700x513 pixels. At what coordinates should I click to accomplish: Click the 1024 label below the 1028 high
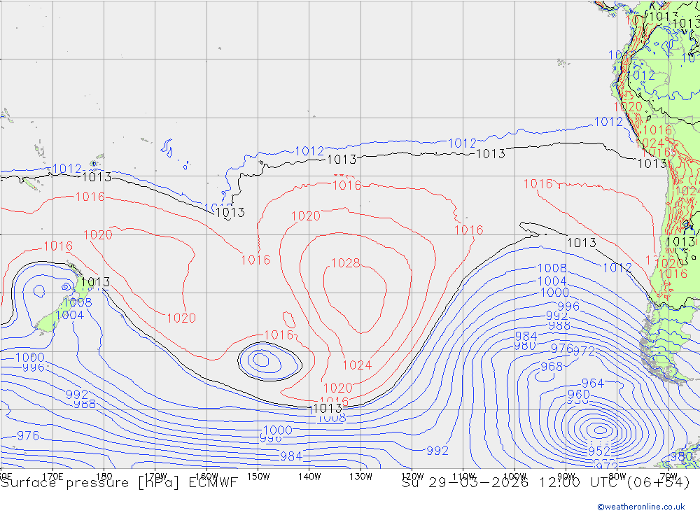pos(357,365)
